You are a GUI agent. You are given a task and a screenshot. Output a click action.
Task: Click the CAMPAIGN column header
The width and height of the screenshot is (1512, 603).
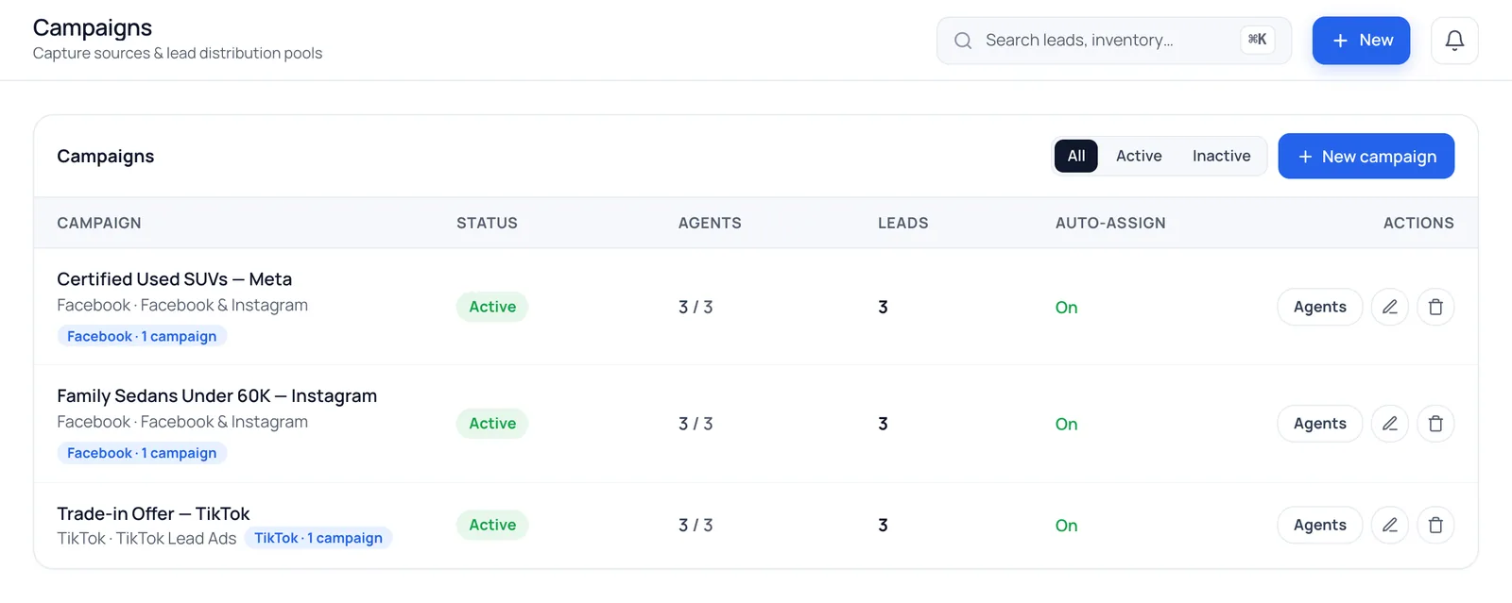point(99,223)
